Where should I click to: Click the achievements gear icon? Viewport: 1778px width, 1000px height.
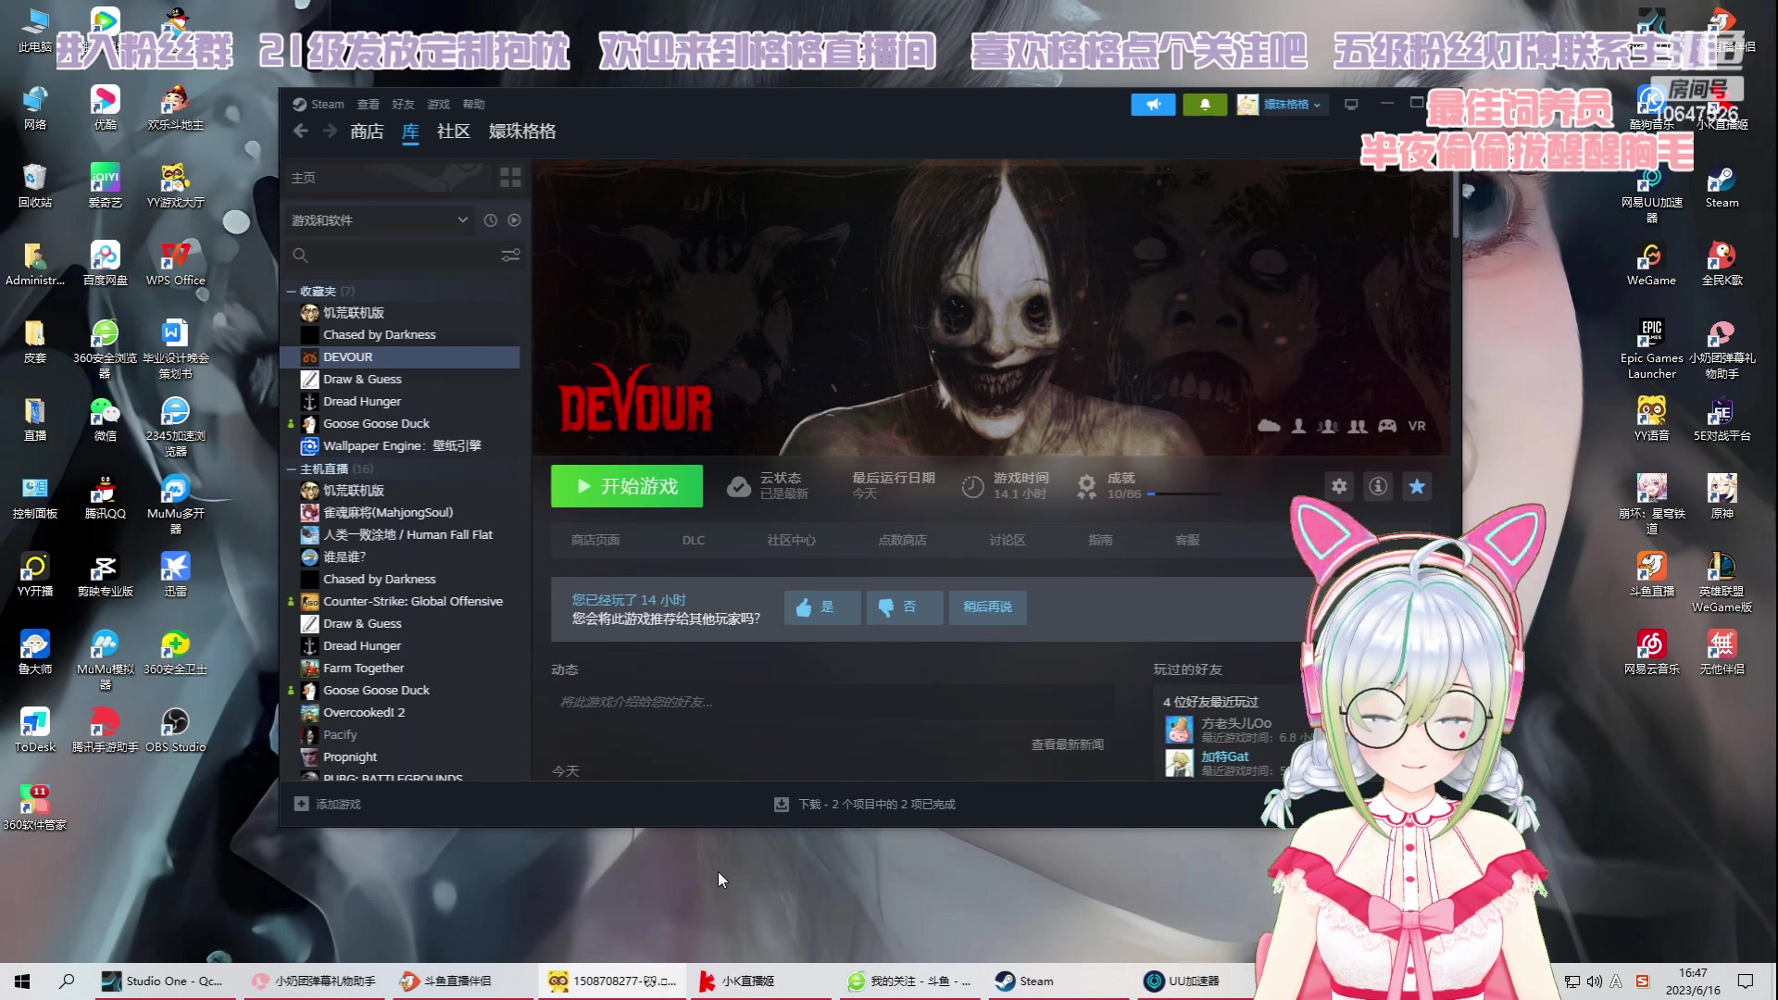point(1086,486)
